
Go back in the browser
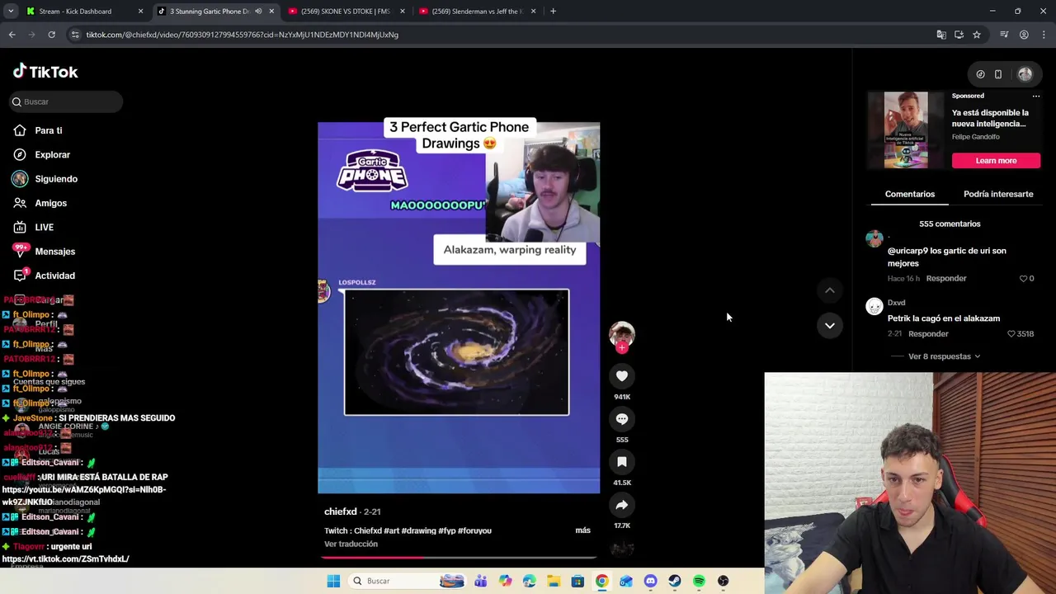click(x=12, y=35)
